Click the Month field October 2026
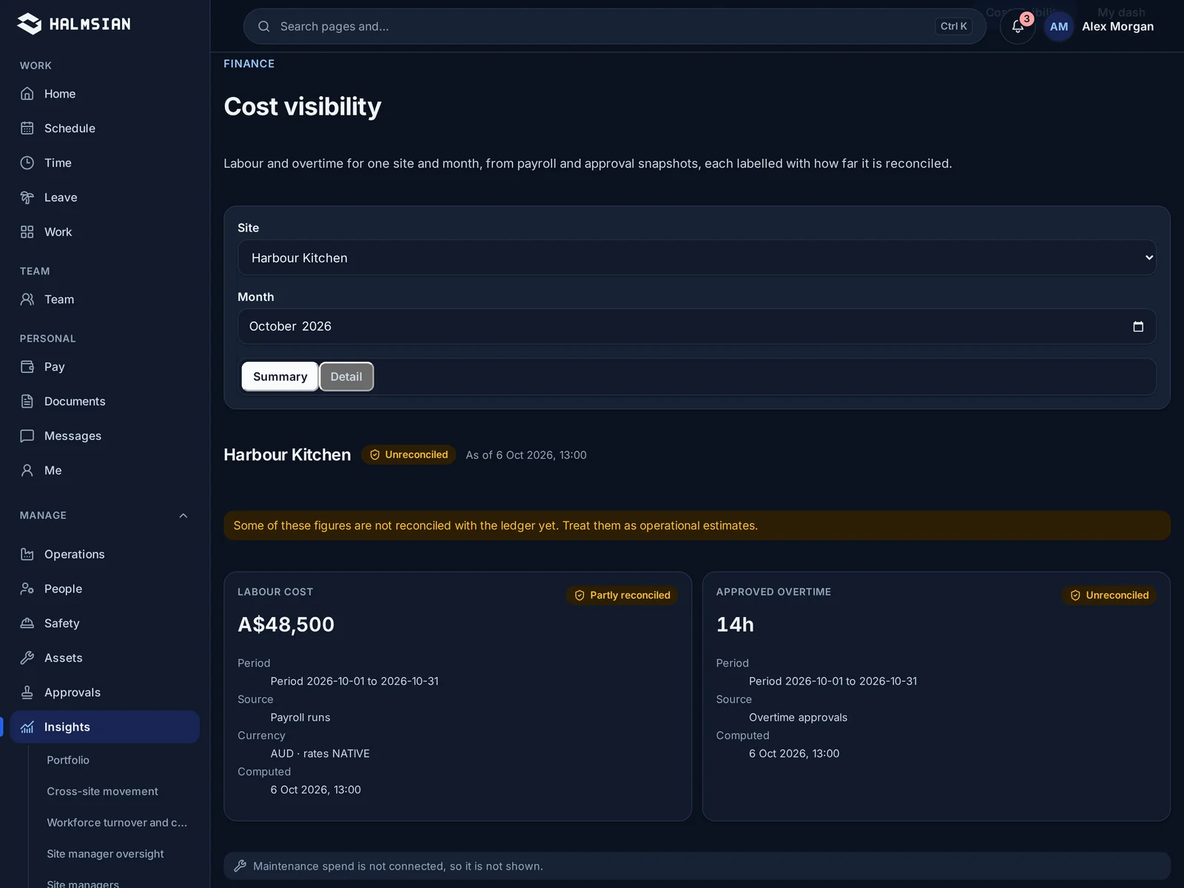1184x888 pixels. [696, 326]
